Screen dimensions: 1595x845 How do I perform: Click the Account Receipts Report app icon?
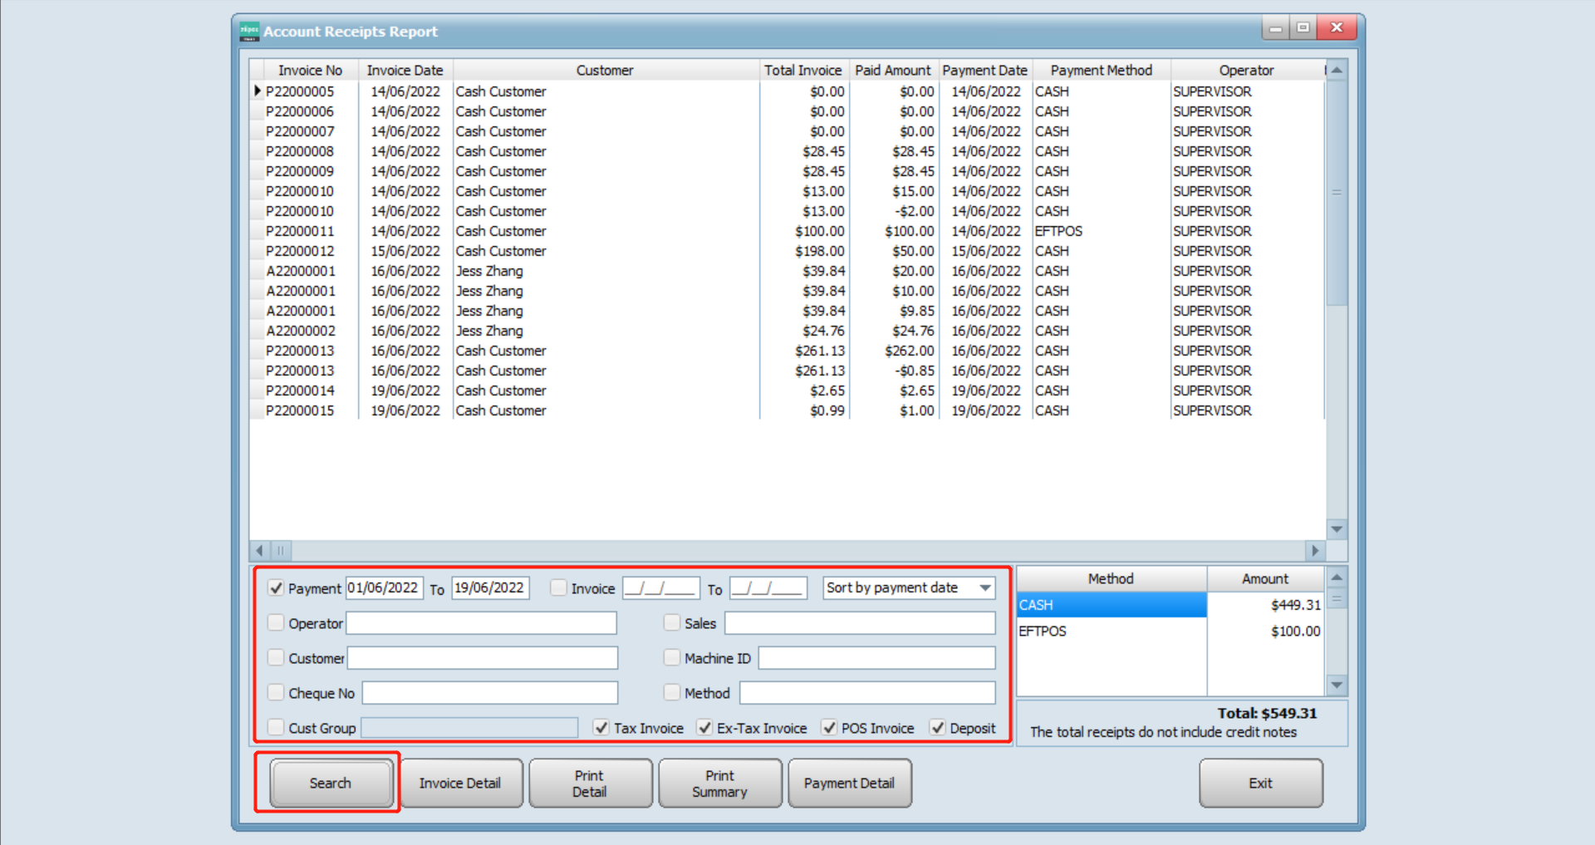[x=248, y=32]
